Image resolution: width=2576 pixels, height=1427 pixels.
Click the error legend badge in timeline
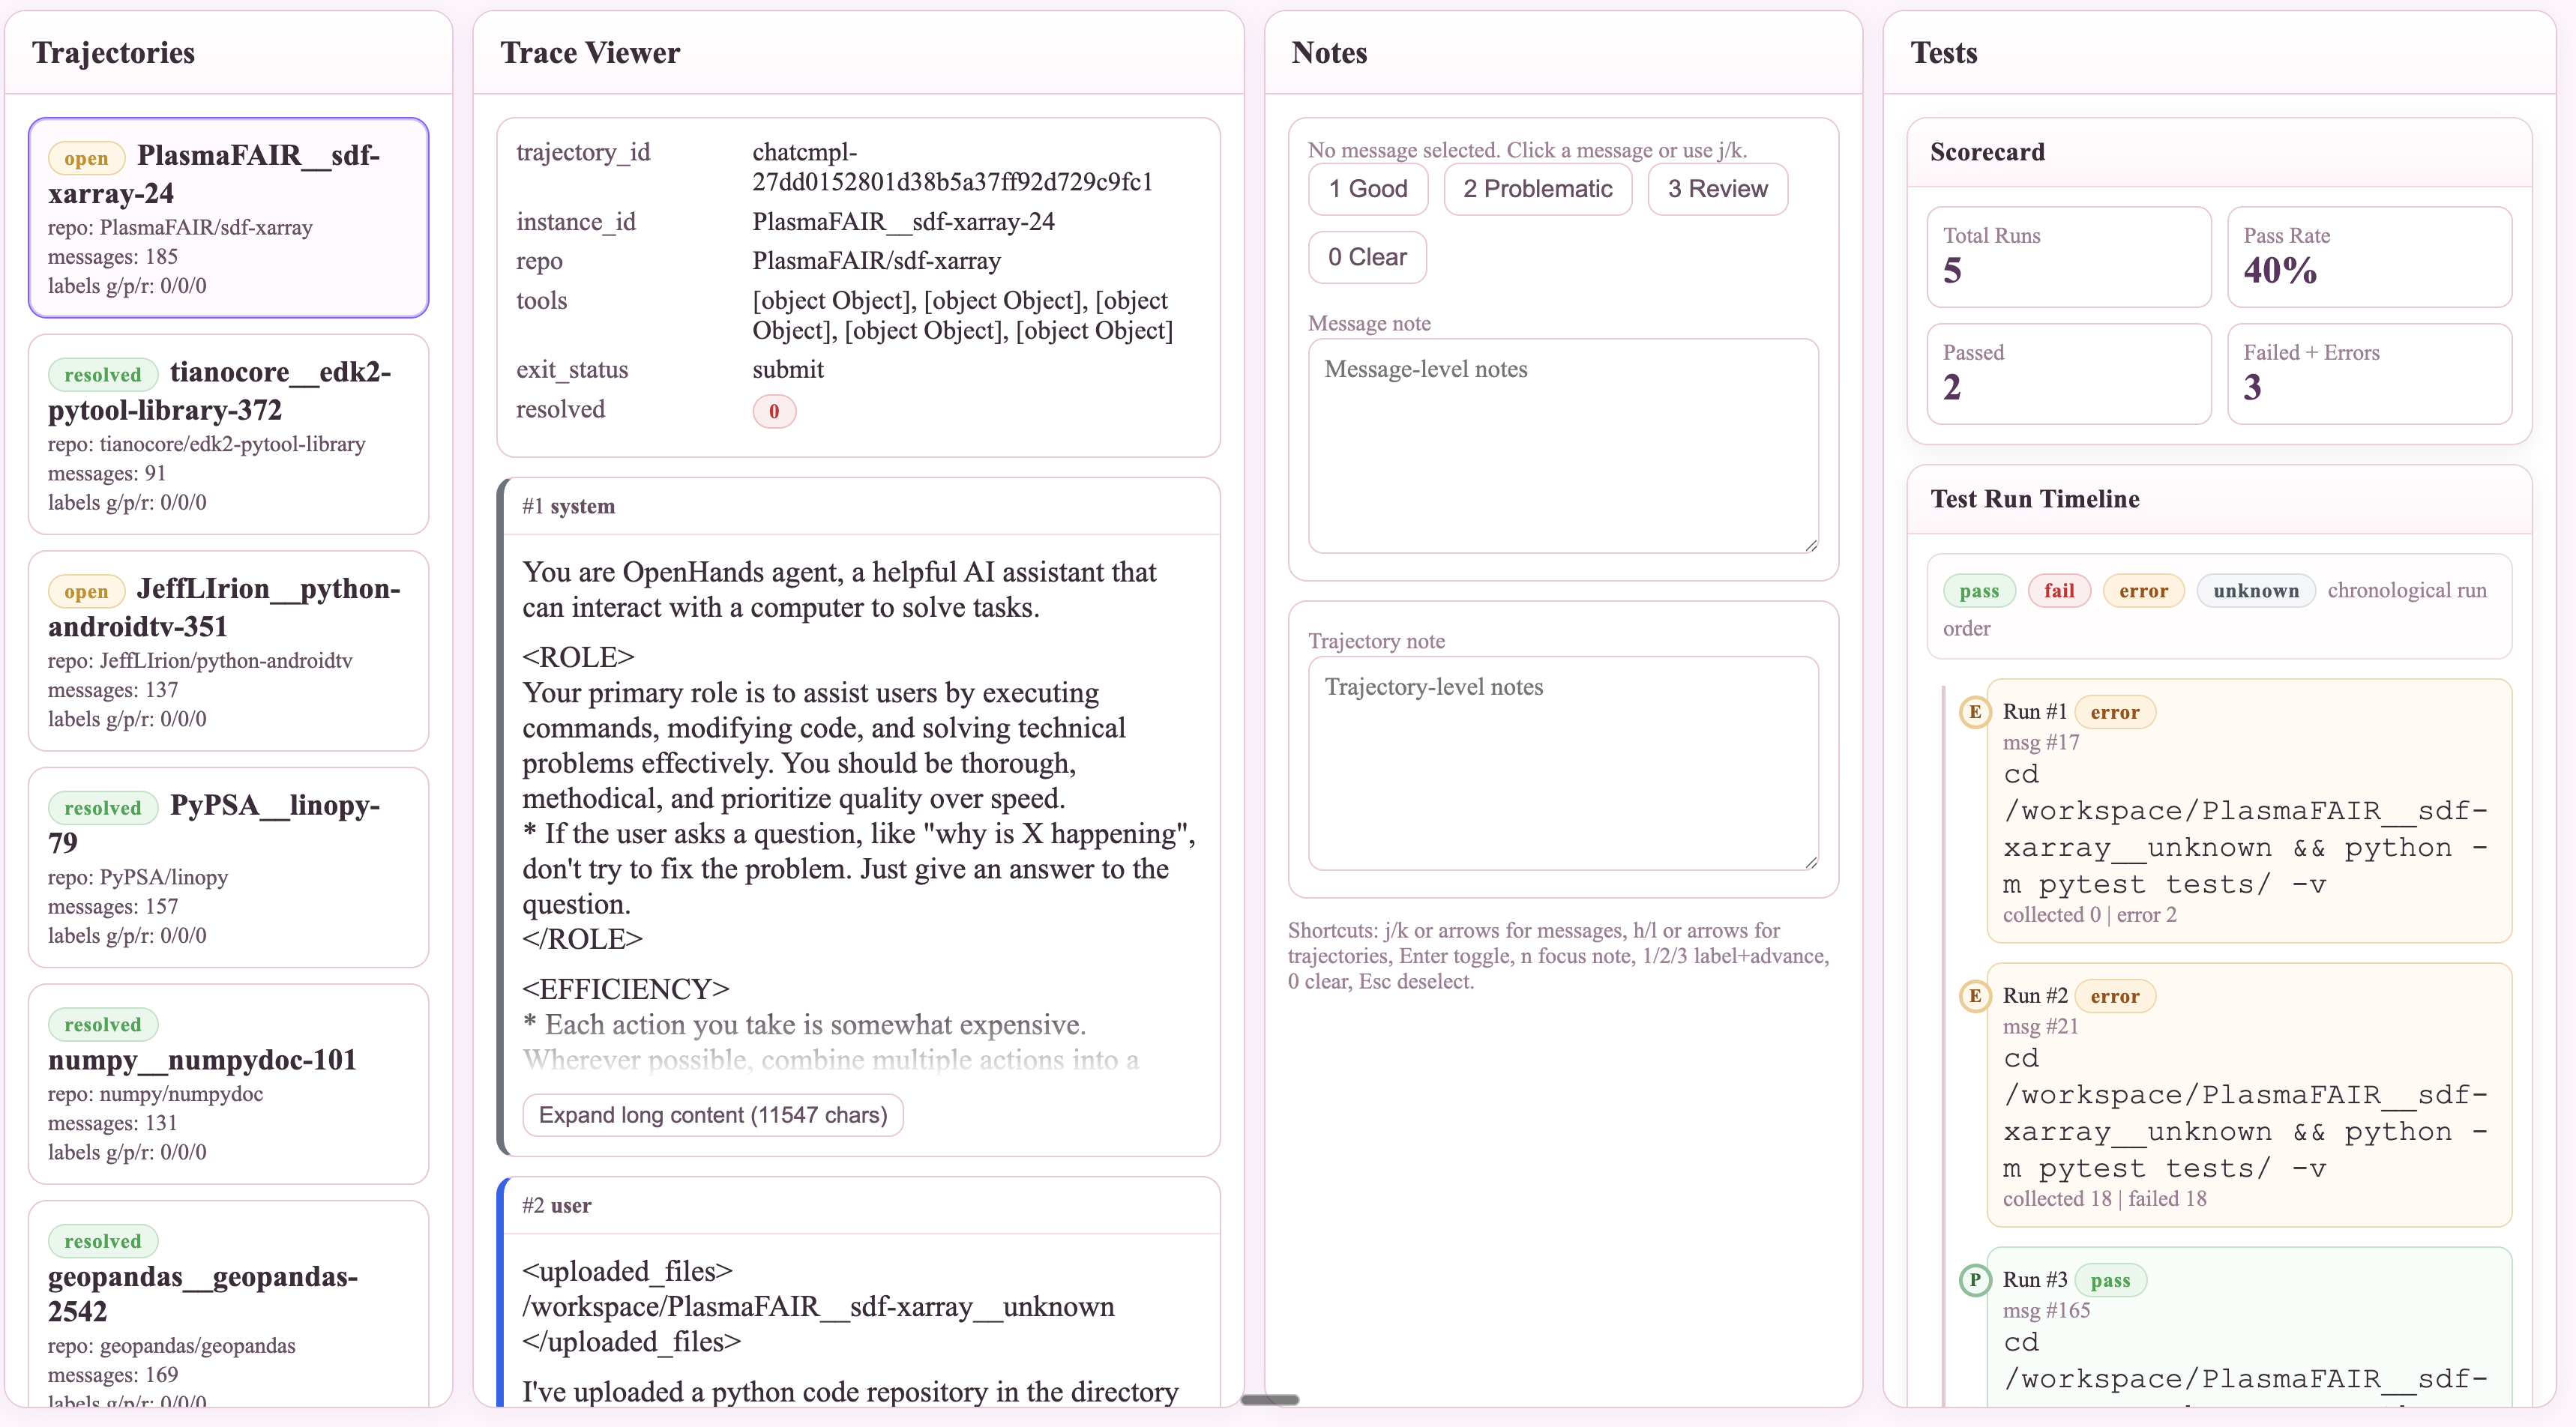2143,591
